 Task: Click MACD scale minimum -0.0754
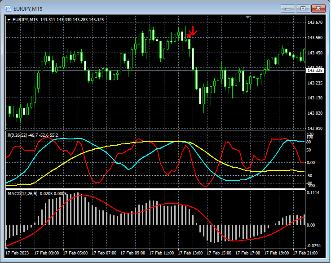point(313,245)
